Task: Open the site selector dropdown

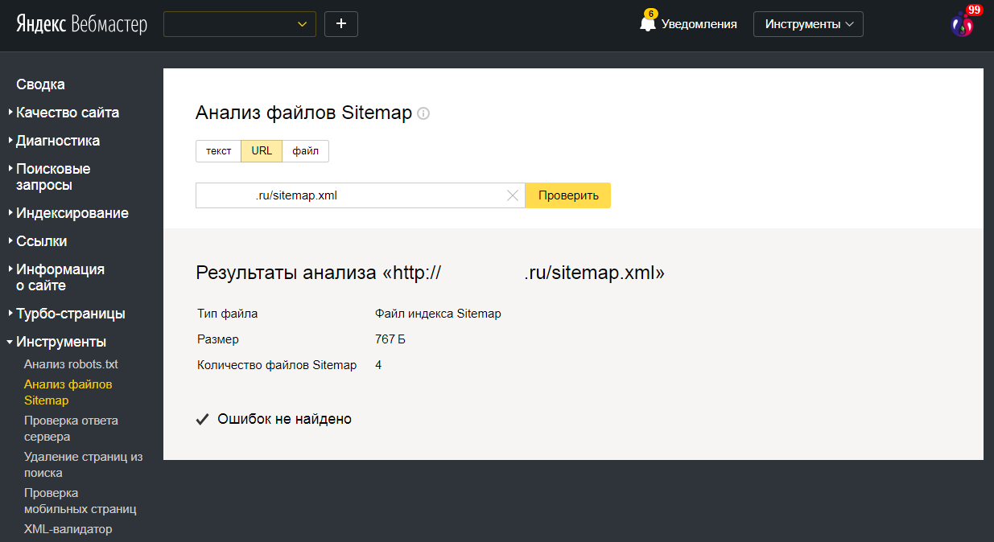Action: click(240, 24)
